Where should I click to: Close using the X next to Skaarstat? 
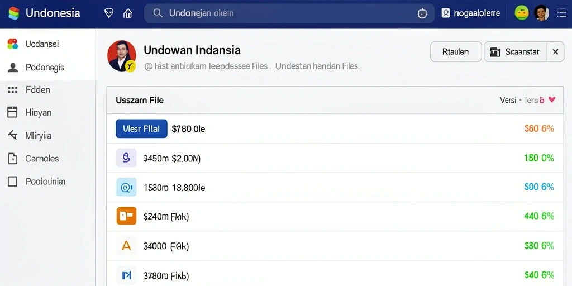[x=556, y=52]
